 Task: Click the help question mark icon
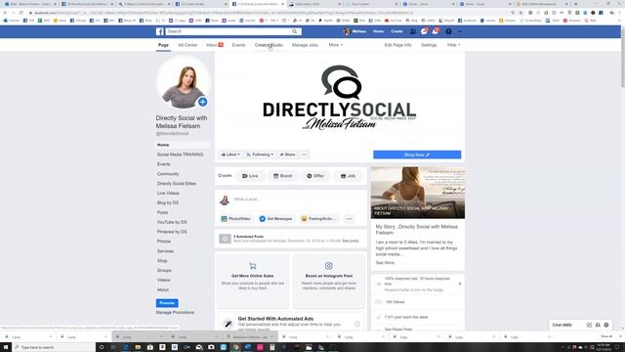[x=448, y=31]
